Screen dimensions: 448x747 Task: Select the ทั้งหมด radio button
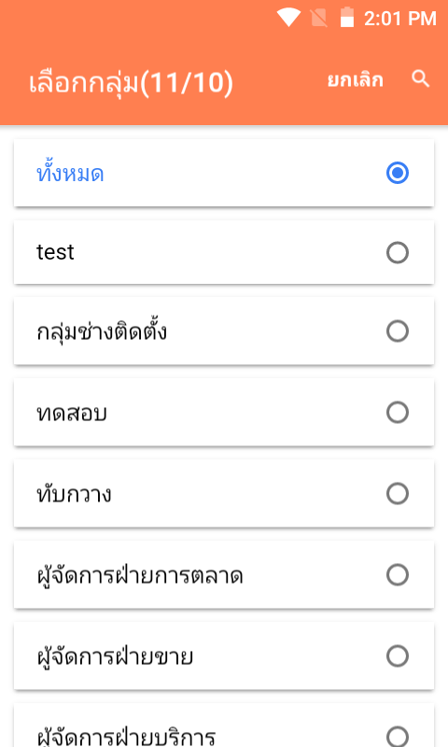pos(397,173)
